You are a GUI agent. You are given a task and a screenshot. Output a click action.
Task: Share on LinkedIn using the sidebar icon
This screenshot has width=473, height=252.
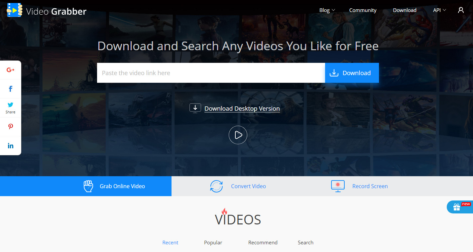11,146
